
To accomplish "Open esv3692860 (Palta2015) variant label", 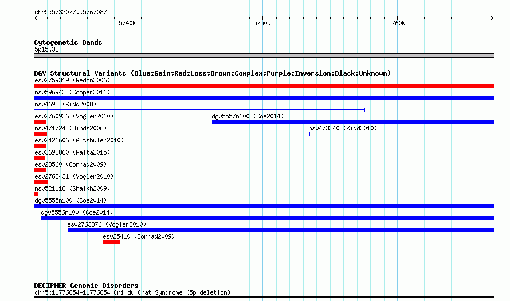I will (72, 152).
